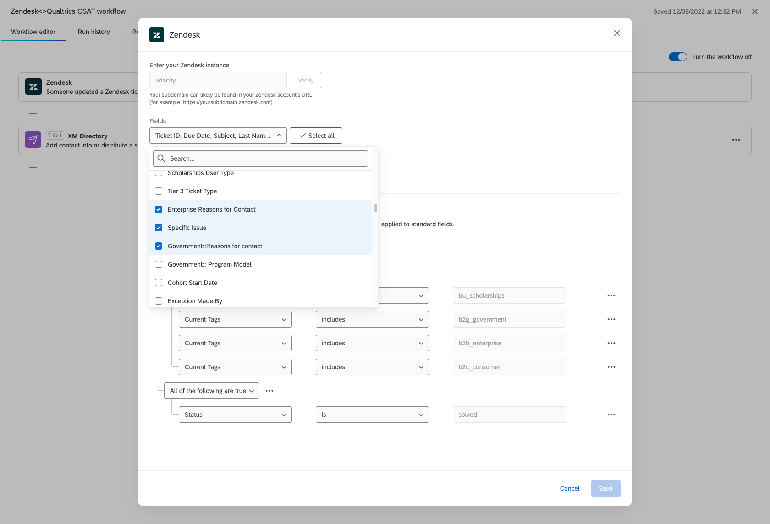Open includes dropdown in b2g_government row

pyautogui.click(x=372, y=319)
